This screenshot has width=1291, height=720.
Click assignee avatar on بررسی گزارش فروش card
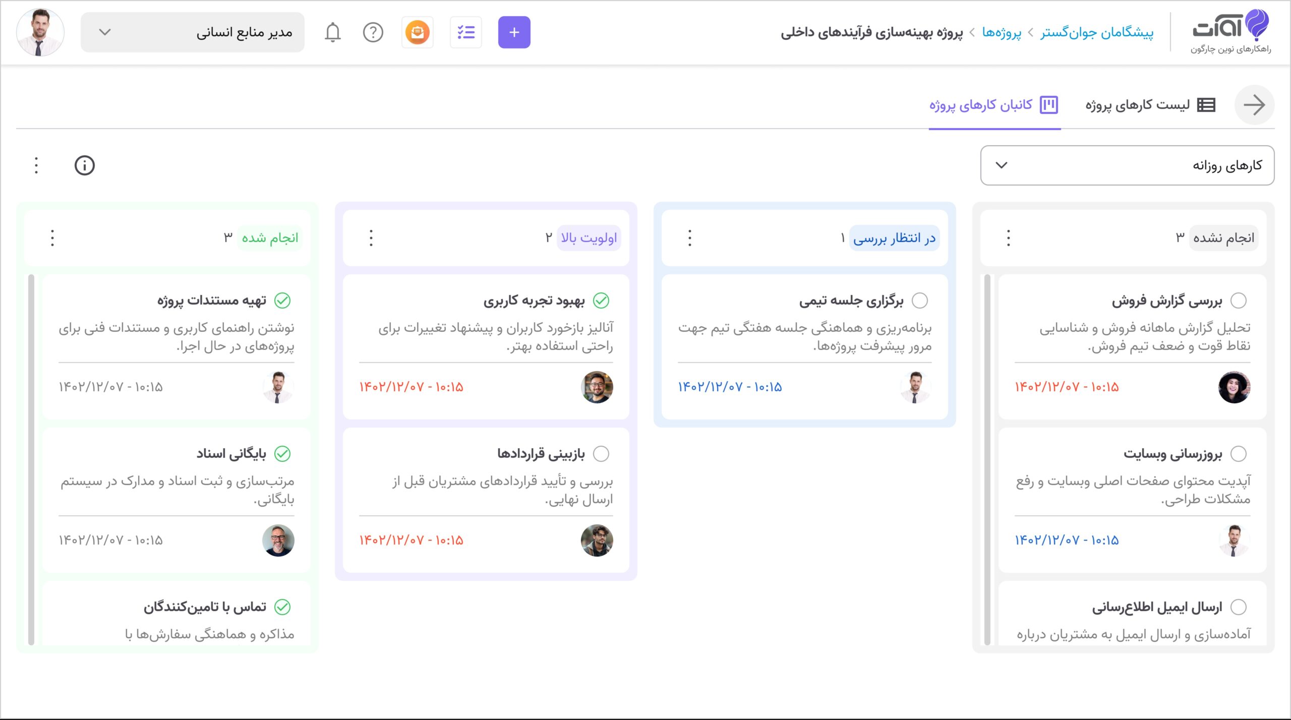(1234, 387)
